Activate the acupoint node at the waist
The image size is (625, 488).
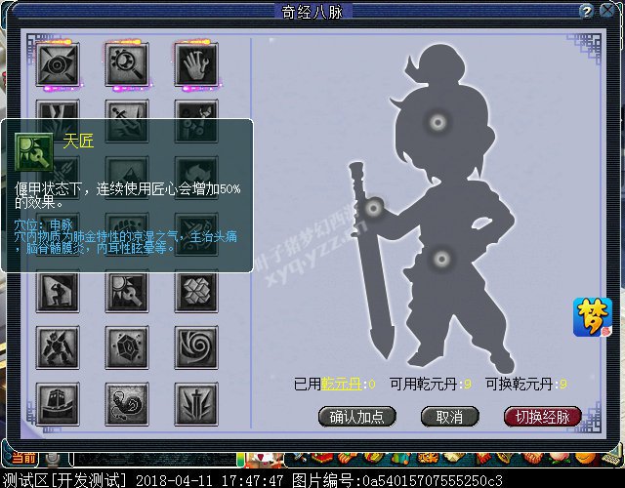[x=441, y=260]
